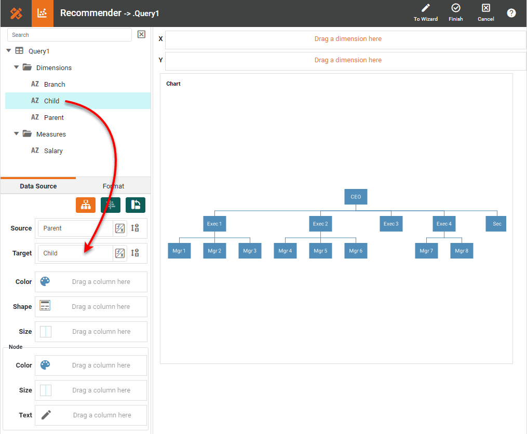Open the help question mark icon
This screenshot has height=434, width=527.
pos(511,13)
